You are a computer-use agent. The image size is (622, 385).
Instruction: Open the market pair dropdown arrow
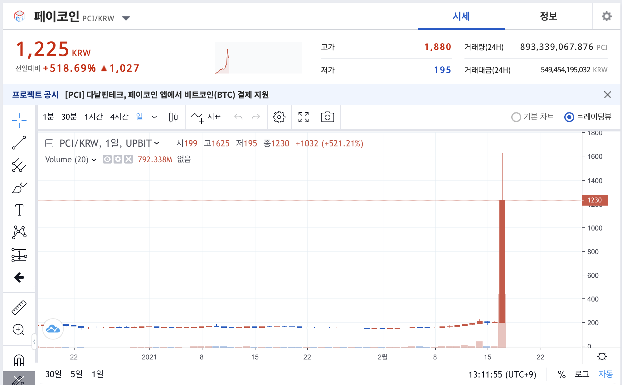click(x=126, y=18)
